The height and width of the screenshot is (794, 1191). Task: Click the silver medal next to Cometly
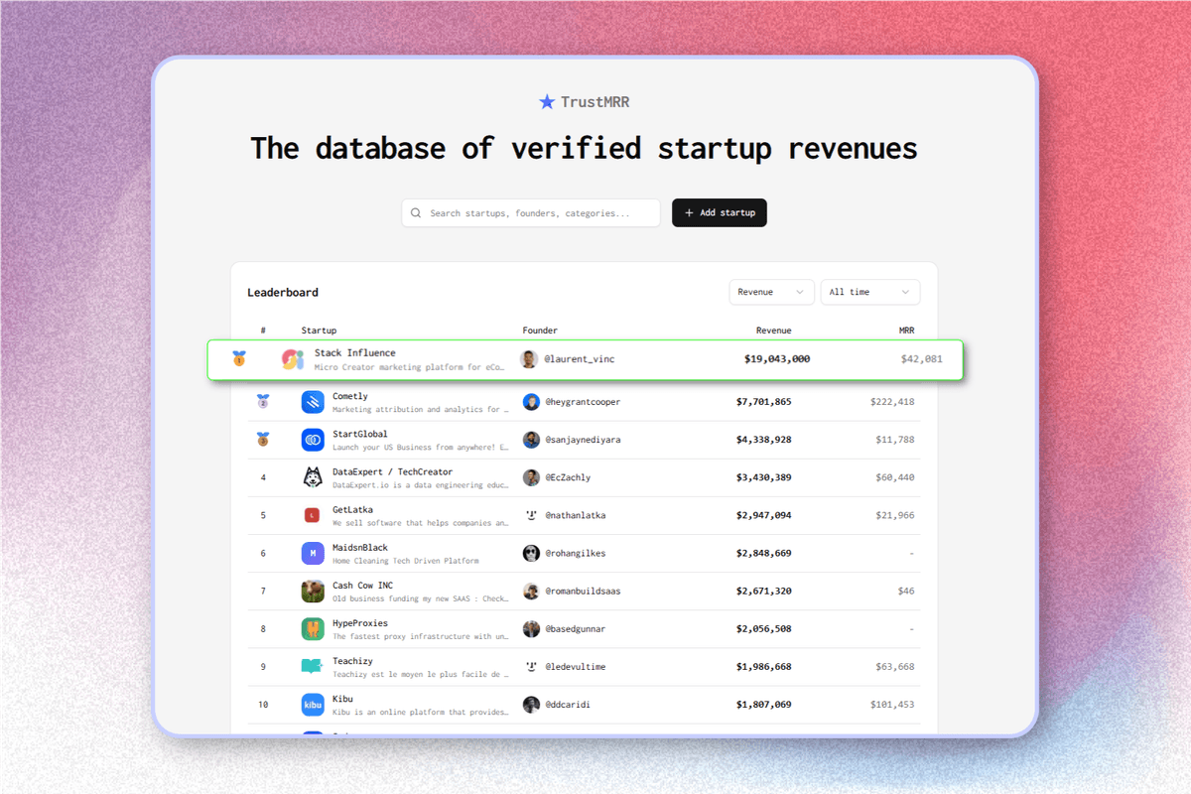pyautogui.click(x=262, y=401)
